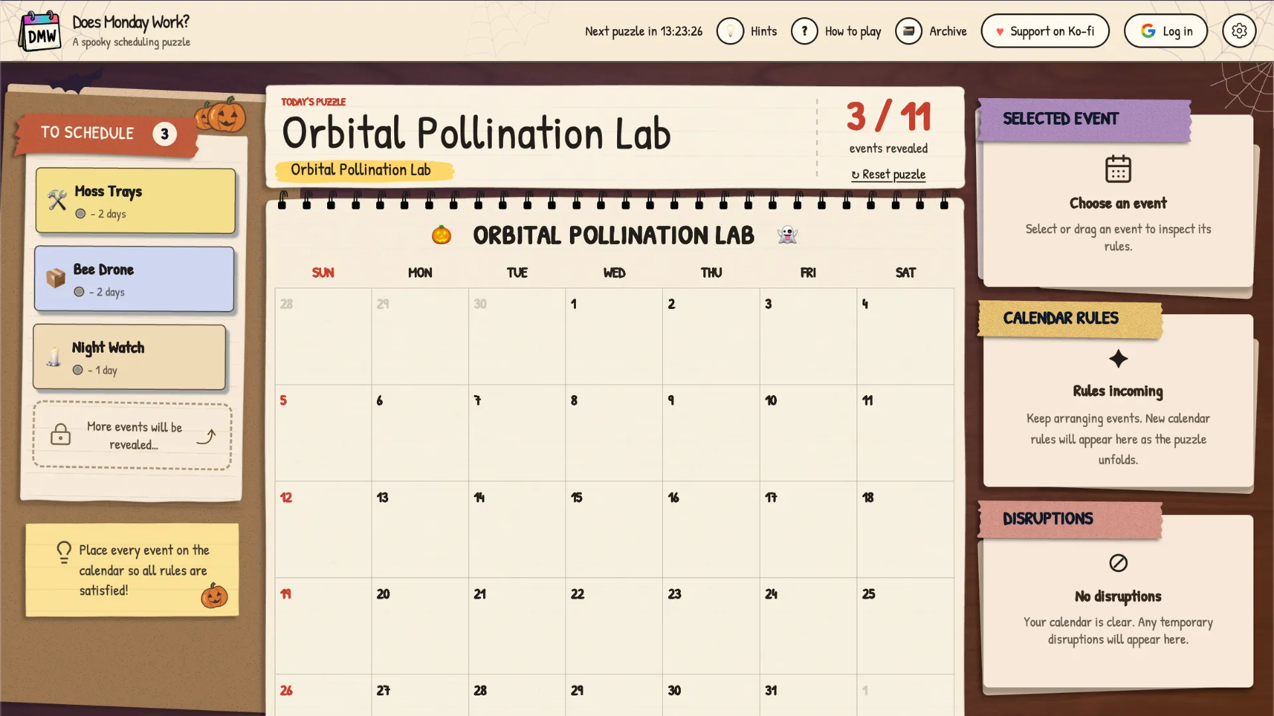
Task: Open the Hints lightbulb button
Action: [730, 31]
